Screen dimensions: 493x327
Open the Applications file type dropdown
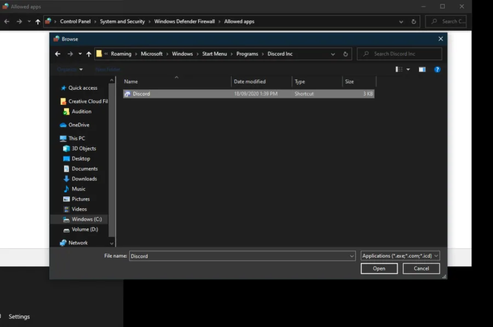pyautogui.click(x=400, y=256)
